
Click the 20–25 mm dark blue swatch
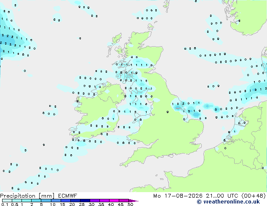(75, 201)
